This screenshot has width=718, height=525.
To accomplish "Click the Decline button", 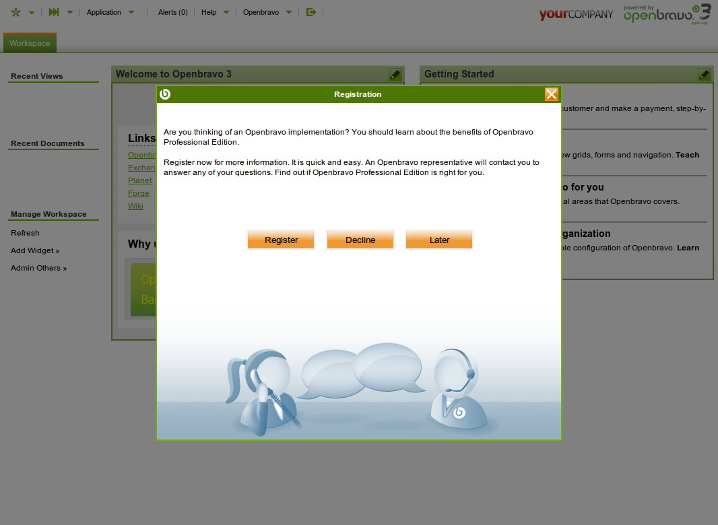I will 360,240.
